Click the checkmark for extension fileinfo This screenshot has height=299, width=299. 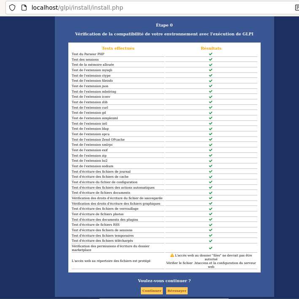pos(210,81)
